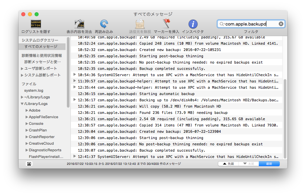Insert a marker with マーカーを挿入 flag icon
306x195 pixels.
click(166, 24)
